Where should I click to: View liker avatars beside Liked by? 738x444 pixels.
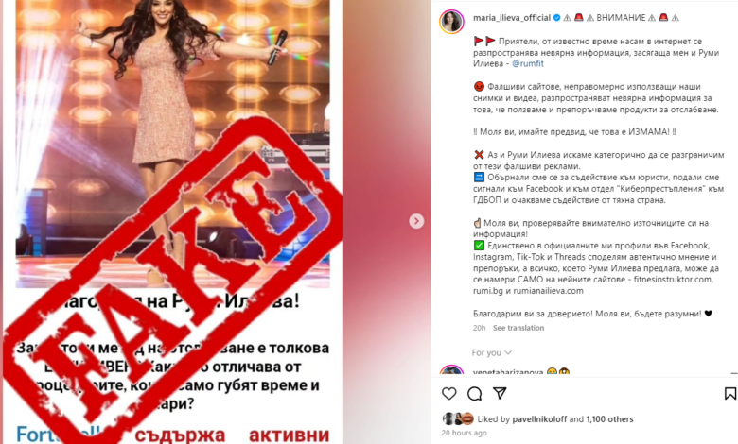pyautogui.click(x=458, y=418)
